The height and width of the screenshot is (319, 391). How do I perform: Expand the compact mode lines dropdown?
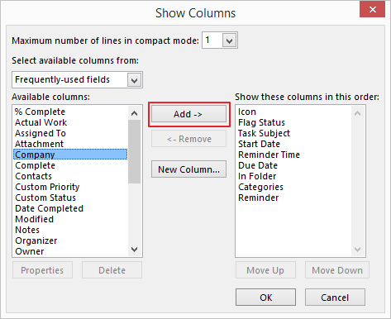point(229,40)
